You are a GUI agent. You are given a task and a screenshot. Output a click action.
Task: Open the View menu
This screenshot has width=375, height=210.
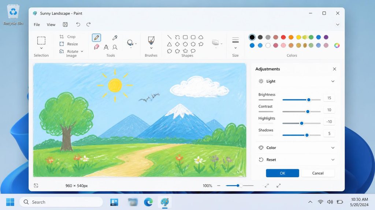tap(51, 24)
